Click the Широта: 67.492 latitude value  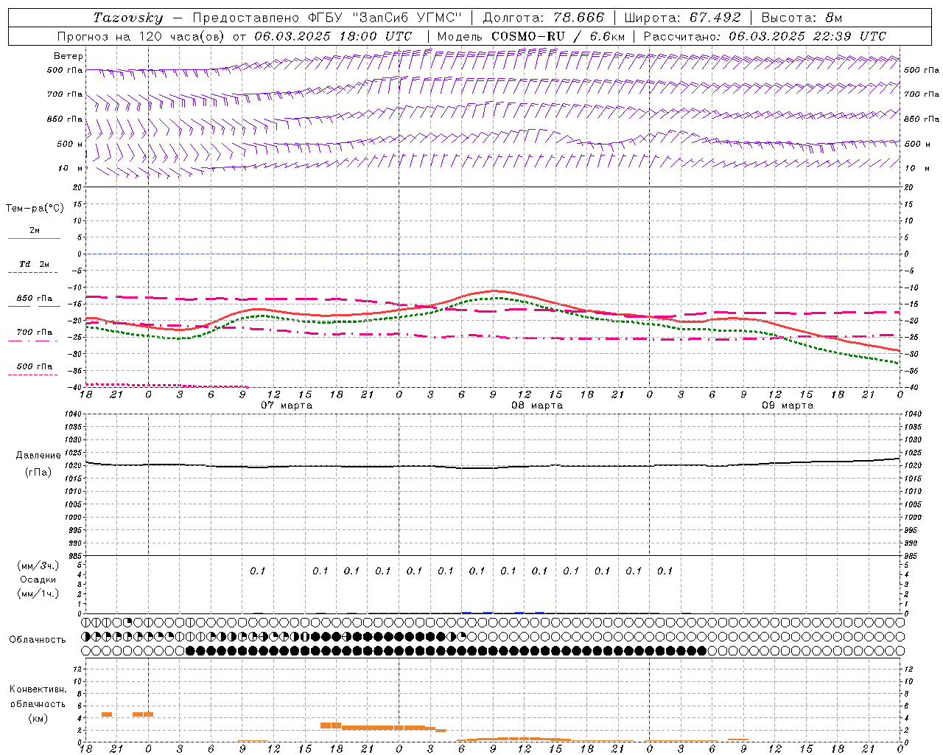pyautogui.click(x=682, y=18)
